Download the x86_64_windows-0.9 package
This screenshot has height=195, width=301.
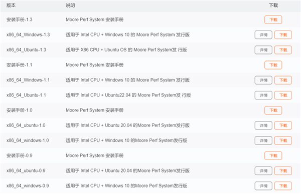coord(283,186)
